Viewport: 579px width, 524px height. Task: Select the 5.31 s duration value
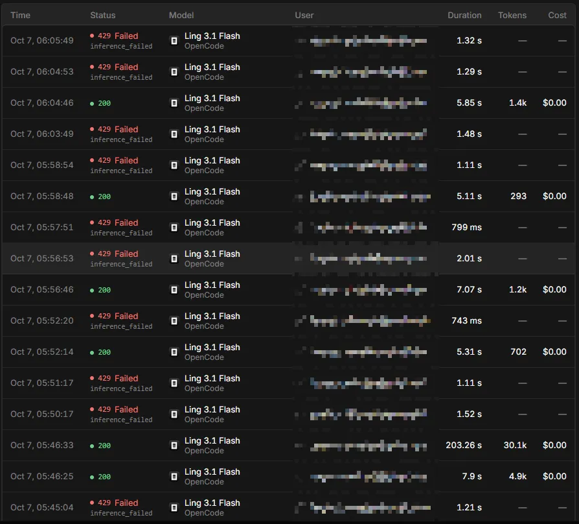coord(470,351)
